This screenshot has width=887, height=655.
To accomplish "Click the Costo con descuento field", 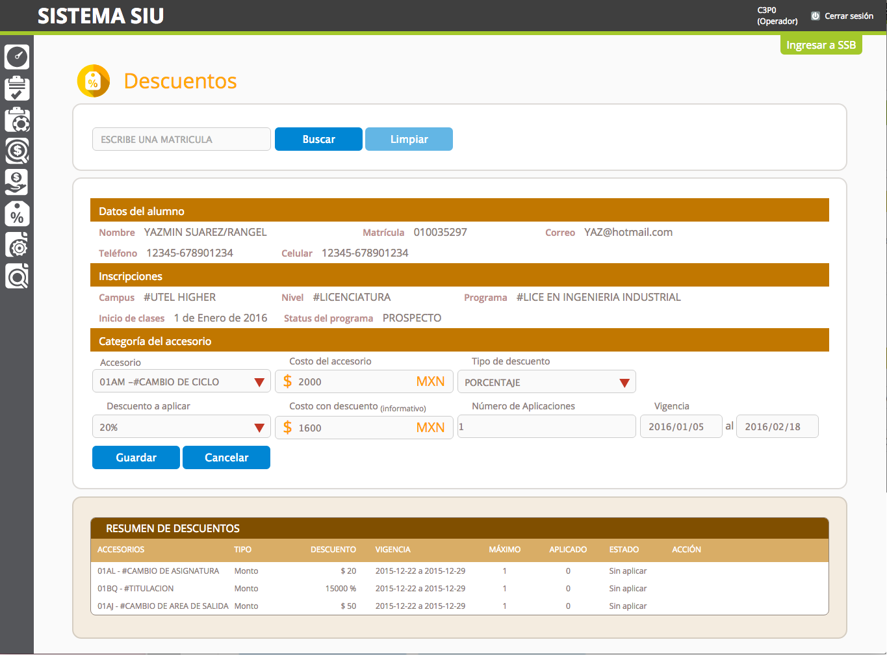I will [364, 428].
